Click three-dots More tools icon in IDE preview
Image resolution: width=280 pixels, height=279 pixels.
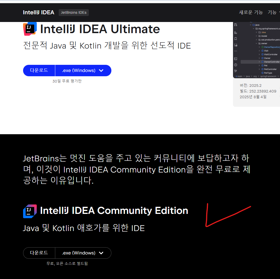[x=236, y=51]
